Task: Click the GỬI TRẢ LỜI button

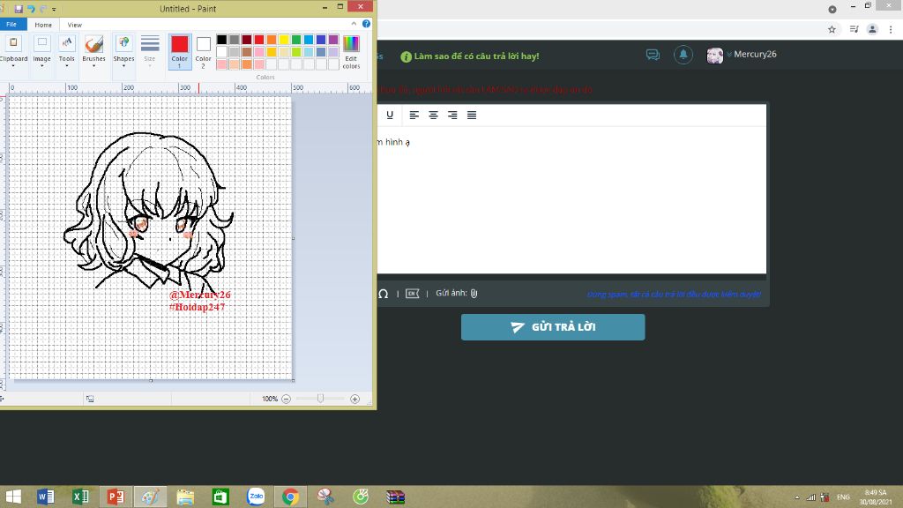Action: pyautogui.click(x=553, y=327)
